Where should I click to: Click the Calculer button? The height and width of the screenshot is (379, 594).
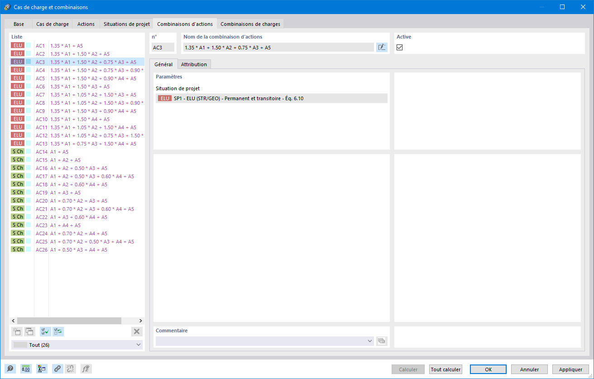click(408, 369)
